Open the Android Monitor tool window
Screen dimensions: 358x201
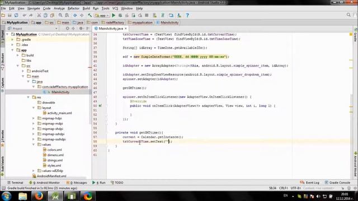click(44, 183)
